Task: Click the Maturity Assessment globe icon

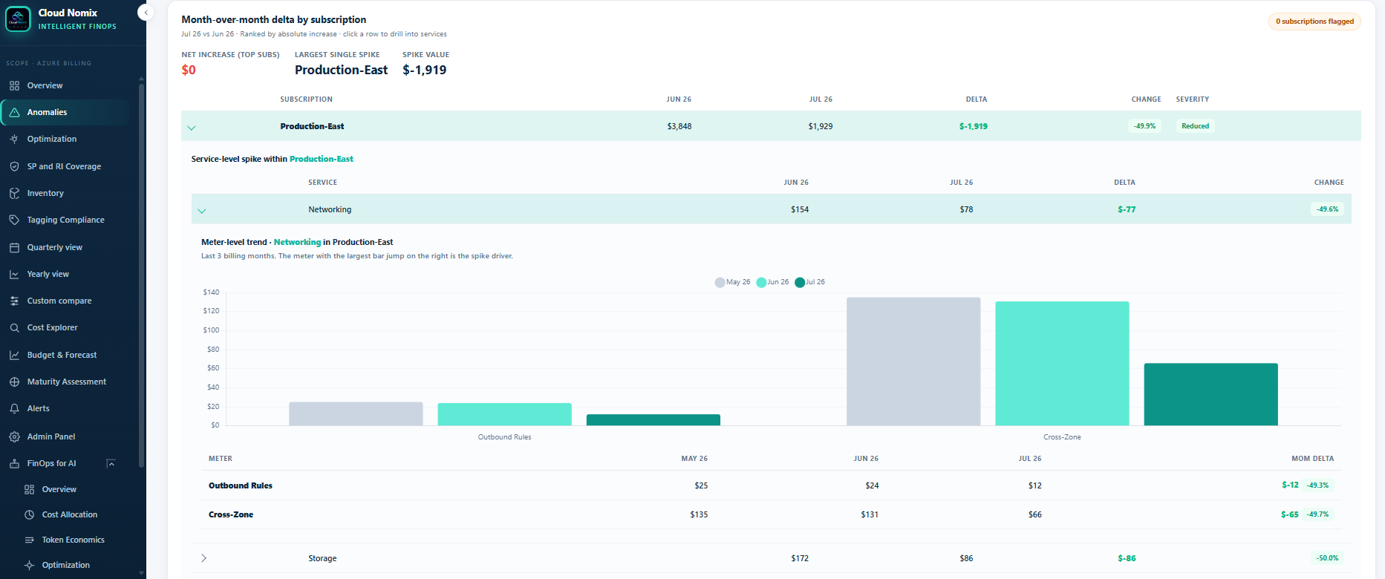Action: [14, 382]
